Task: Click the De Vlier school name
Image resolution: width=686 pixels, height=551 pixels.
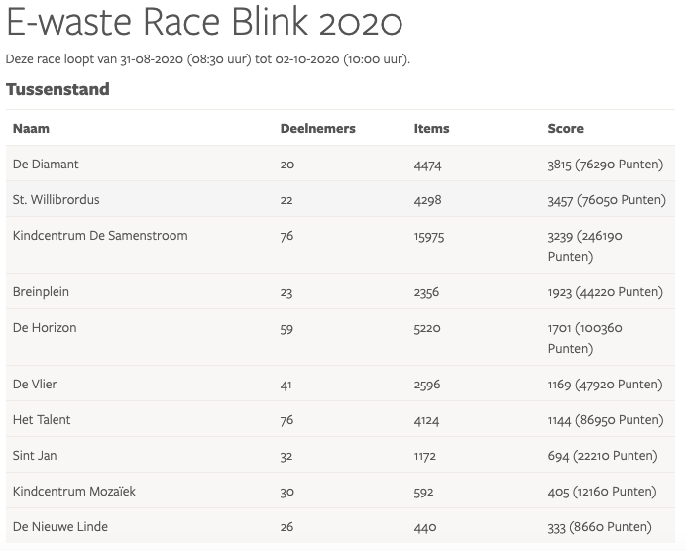Action: [x=36, y=385]
